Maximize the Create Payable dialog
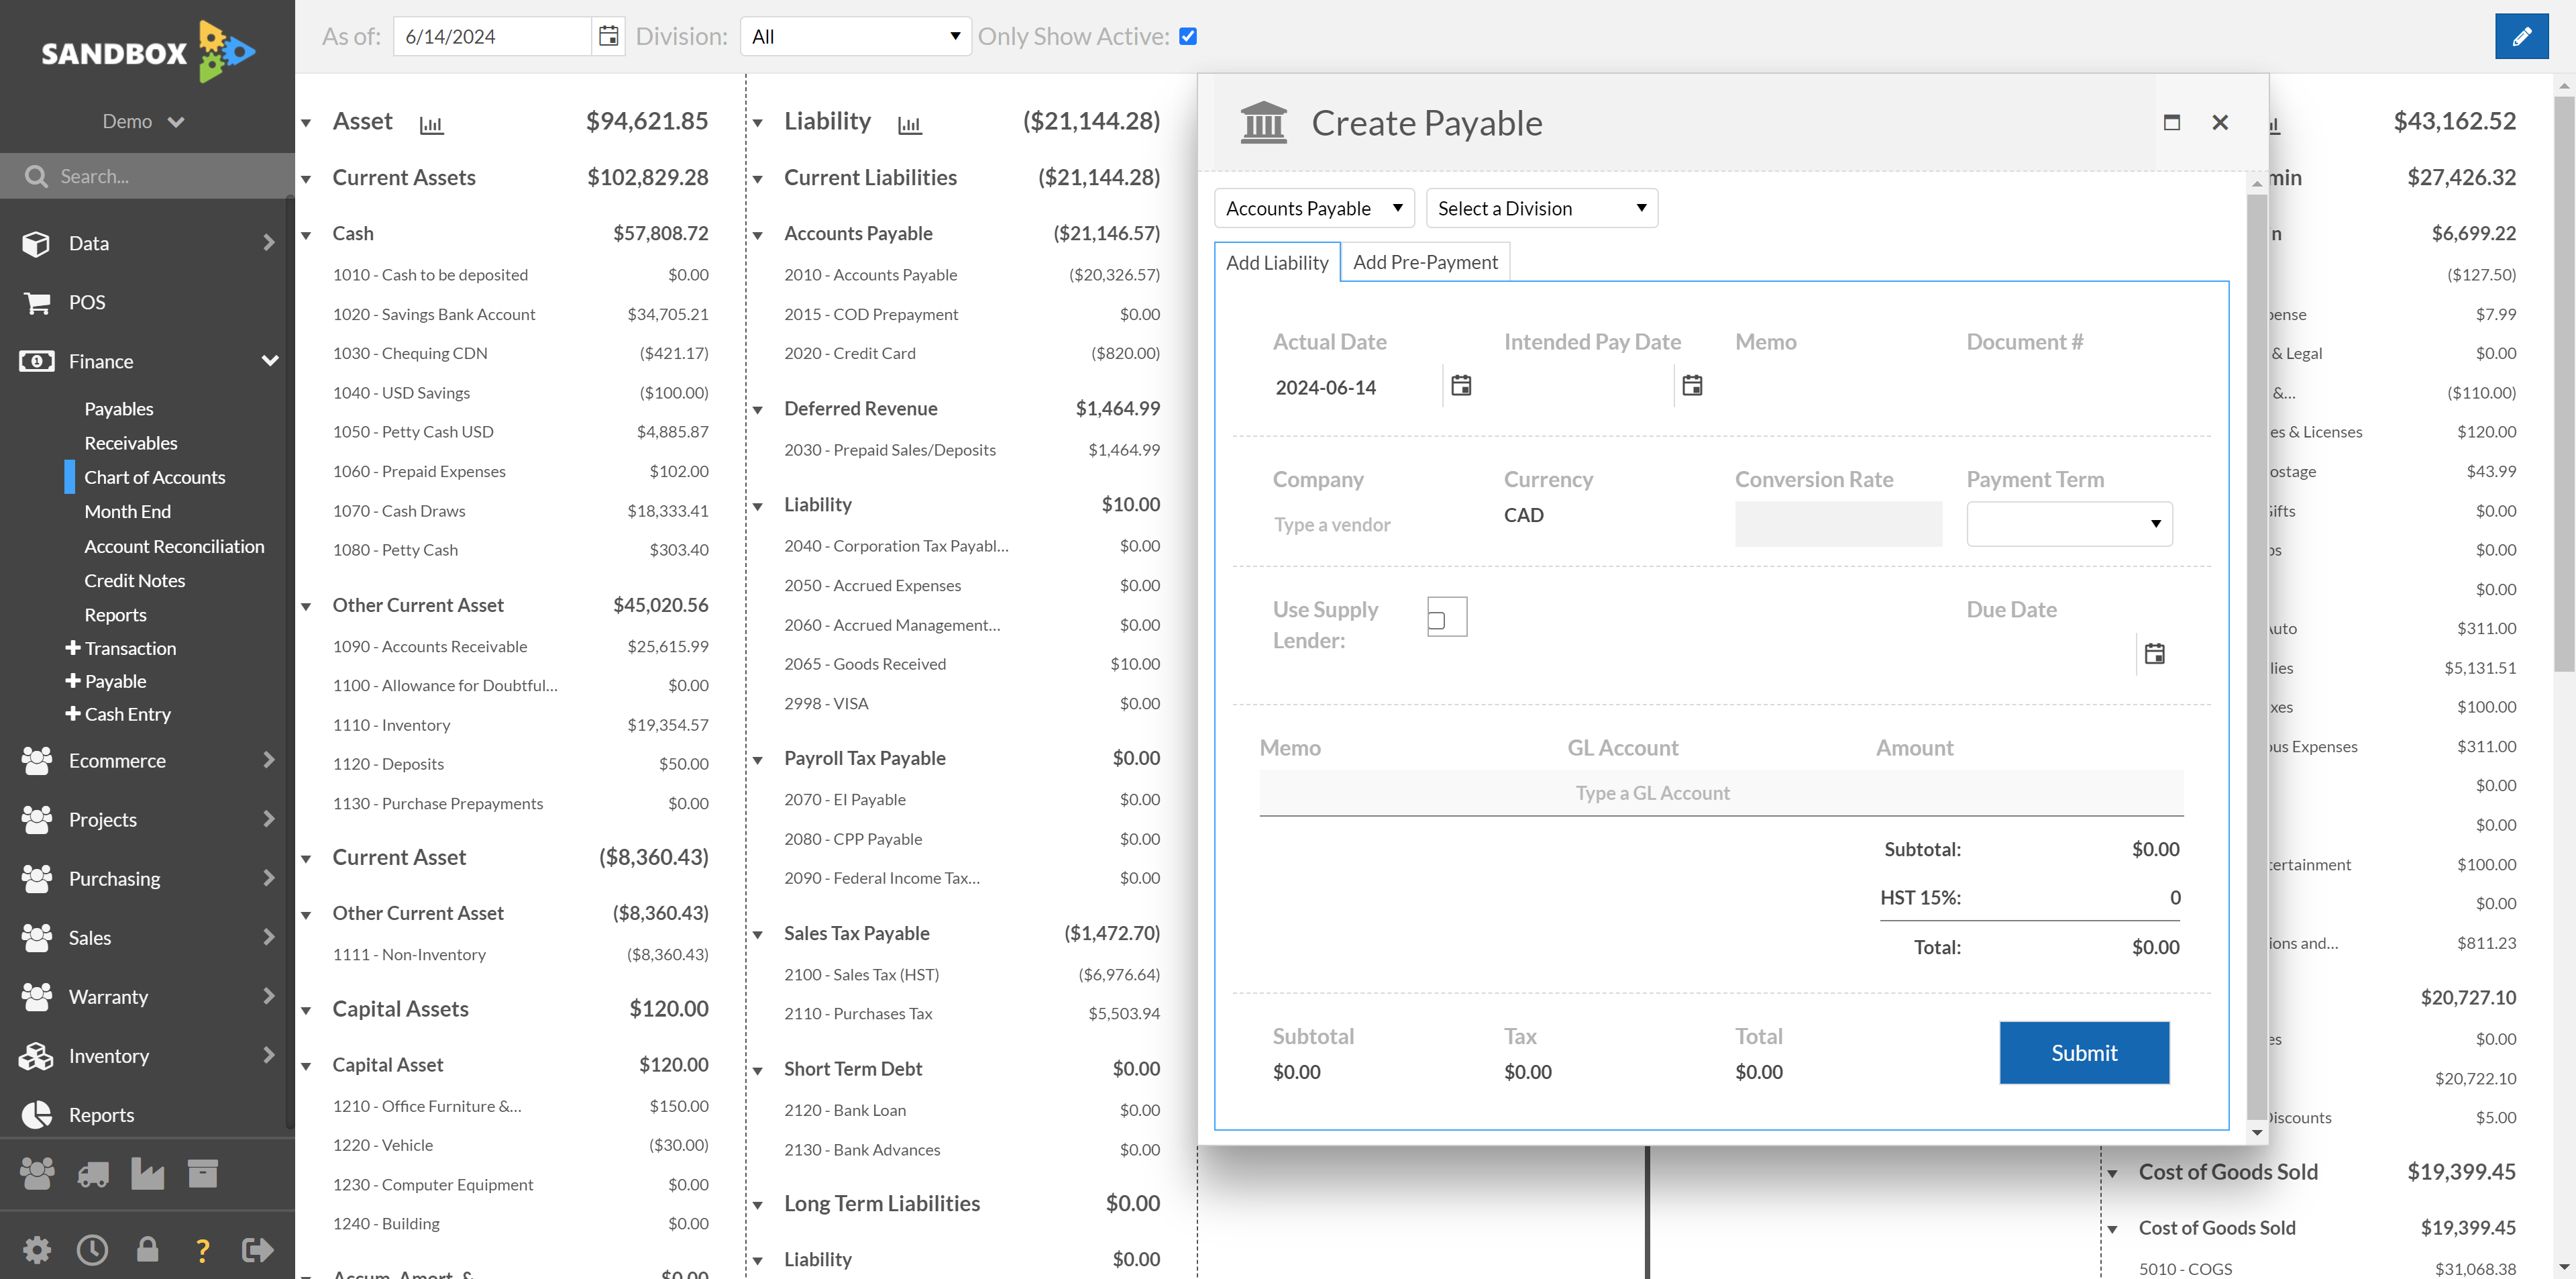This screenshot has height=1279, width=2576. point(2171,122)
